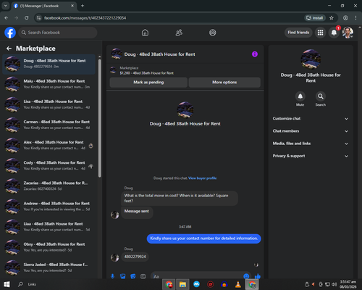Open the account profile picture menu
Screen dimensions: 362x290
click(348, 33)
